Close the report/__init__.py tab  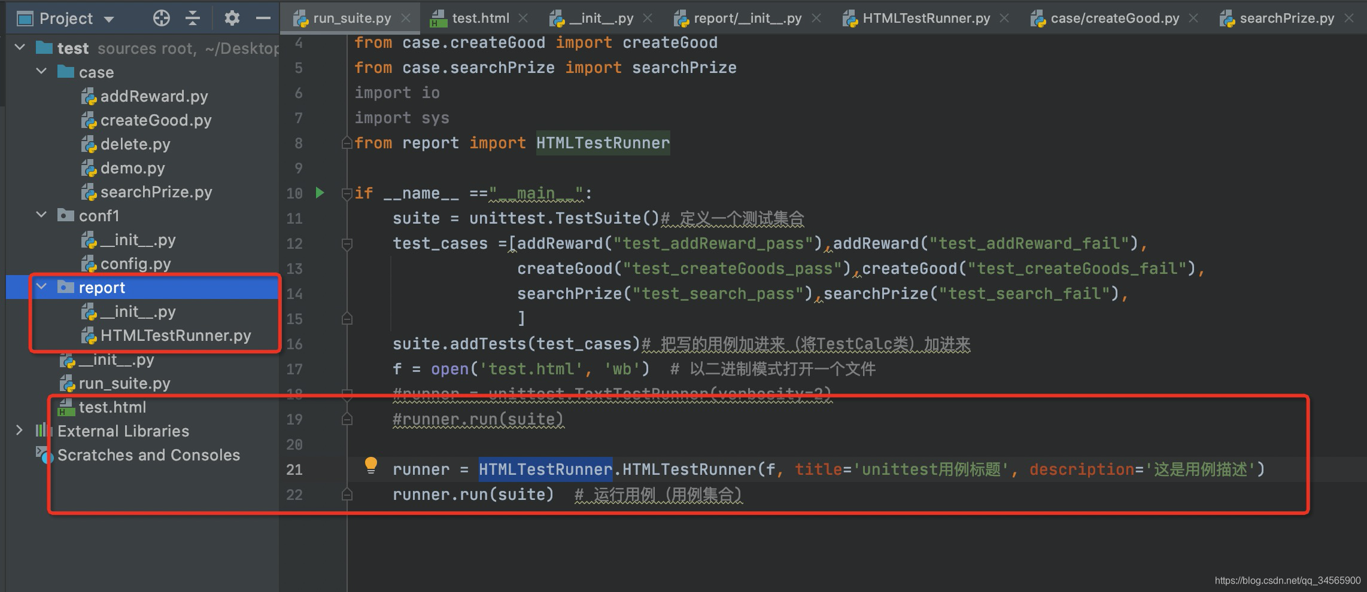point(816,19)
